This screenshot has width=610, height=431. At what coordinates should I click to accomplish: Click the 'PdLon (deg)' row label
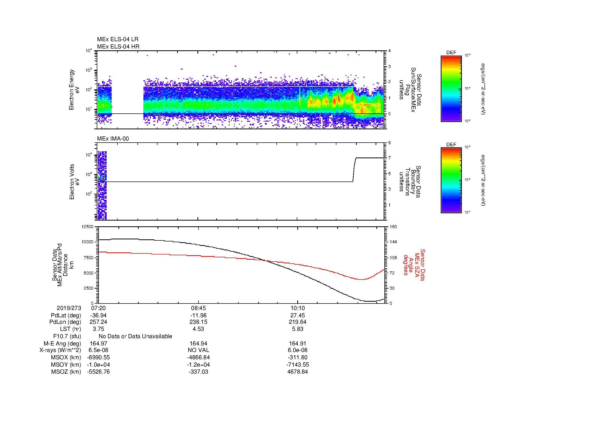pyautogui.click(x=65, y=322)
